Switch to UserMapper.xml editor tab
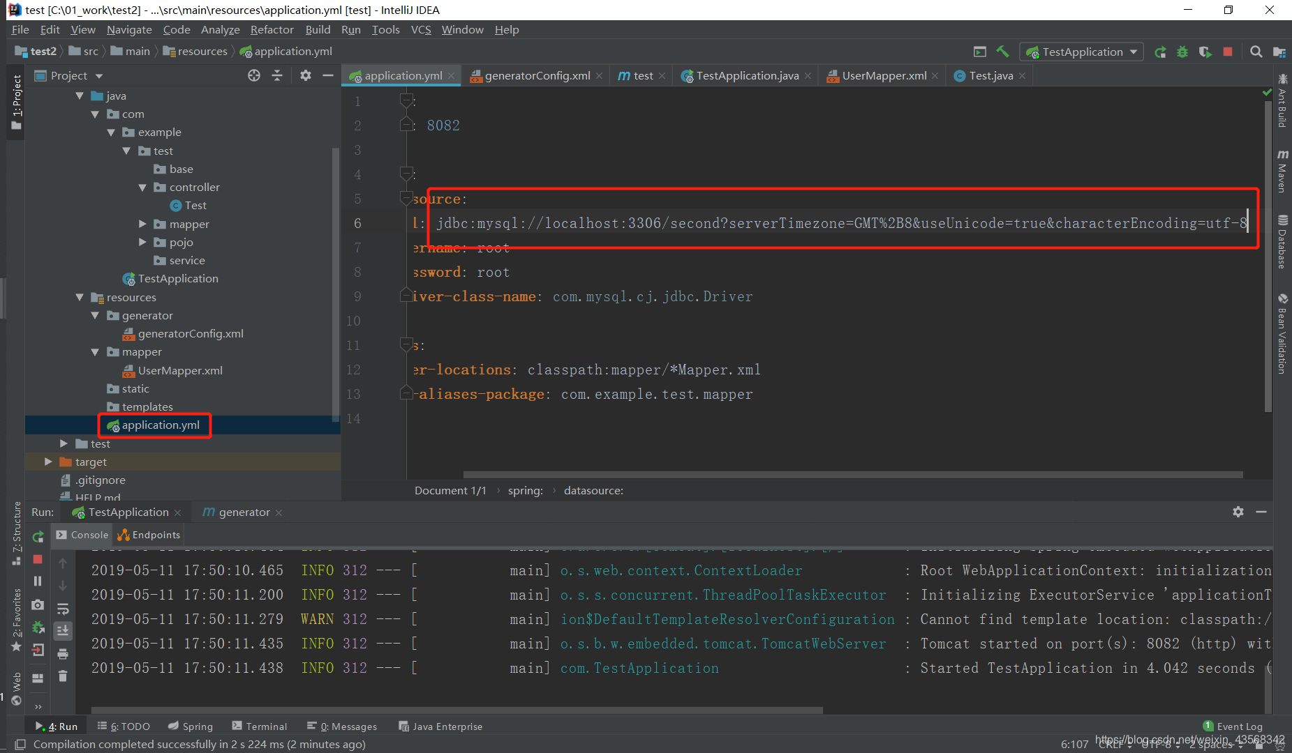 [x=884, y=75]
